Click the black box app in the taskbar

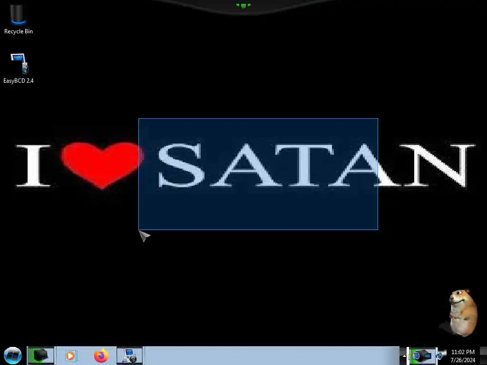click(x=41, y=355)
